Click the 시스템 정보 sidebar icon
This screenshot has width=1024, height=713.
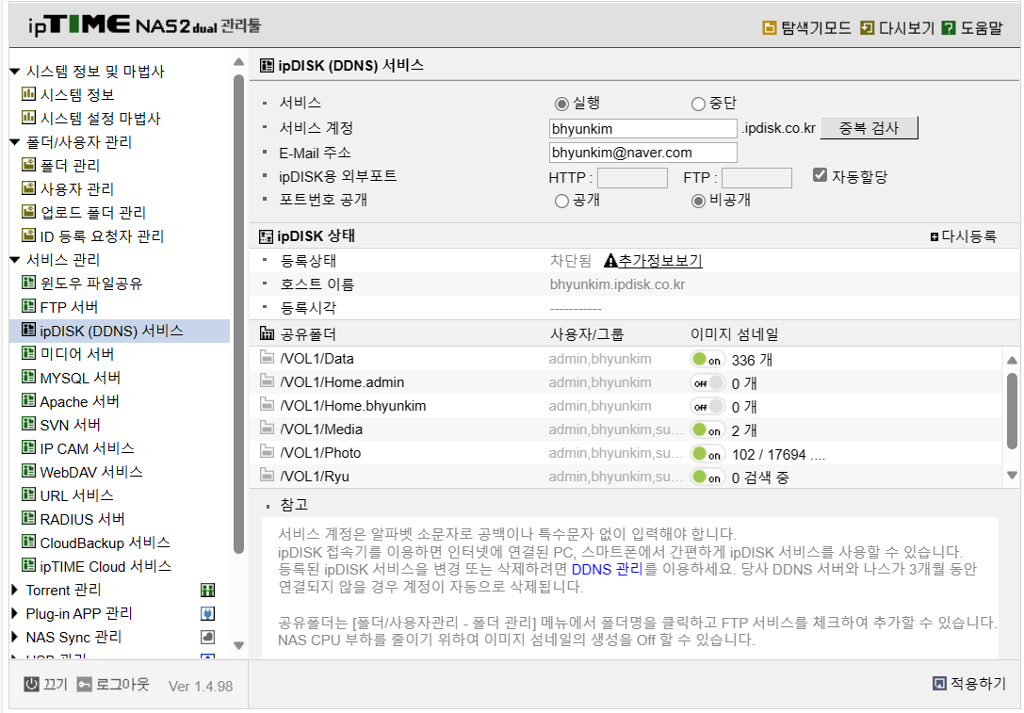pyautogui.click(x=28, y=94)
